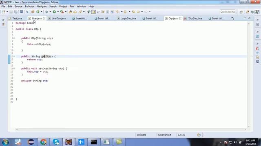Switch to the LoginDao.java editor tab
This screenshot has height=146, width=261.
tap(128, 18)
